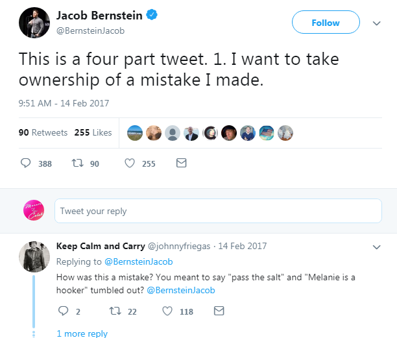Open Keep Calm and Carry's avatar

pyautogui.click(x=34, y=258)
